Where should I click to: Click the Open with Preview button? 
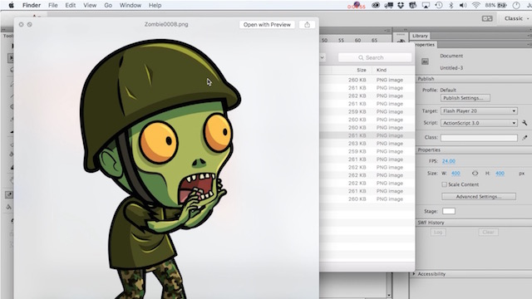[x=267, y=25]
